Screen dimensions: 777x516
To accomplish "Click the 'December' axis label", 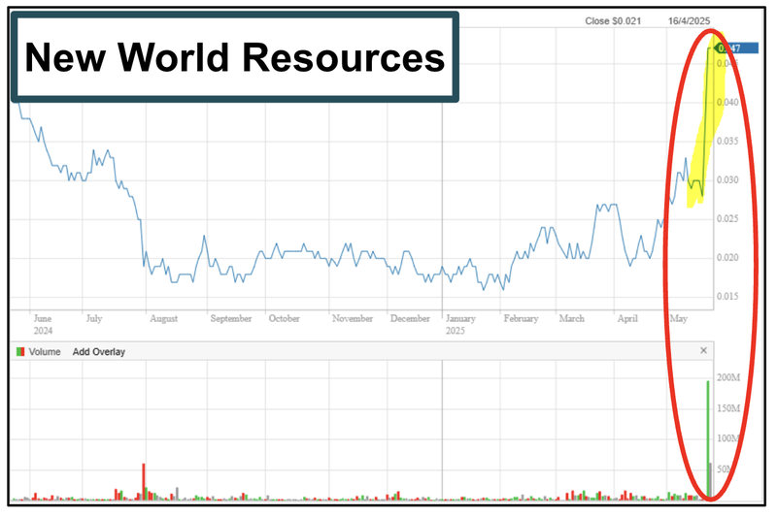I will tap(410, 318).
